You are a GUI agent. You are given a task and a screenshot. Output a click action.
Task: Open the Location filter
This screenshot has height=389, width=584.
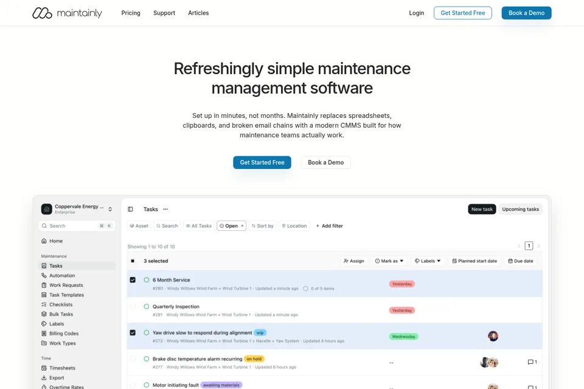294,225
